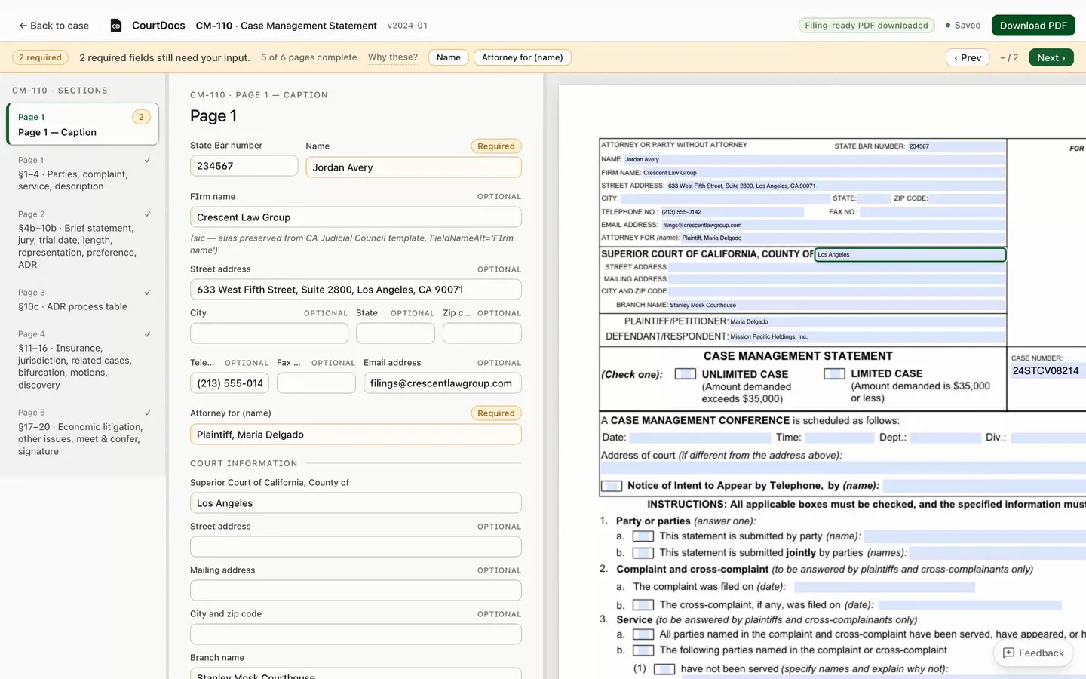1086x679 pixels.
Task: Check 3b(1) have not been served box
Action: coord(664,669)
